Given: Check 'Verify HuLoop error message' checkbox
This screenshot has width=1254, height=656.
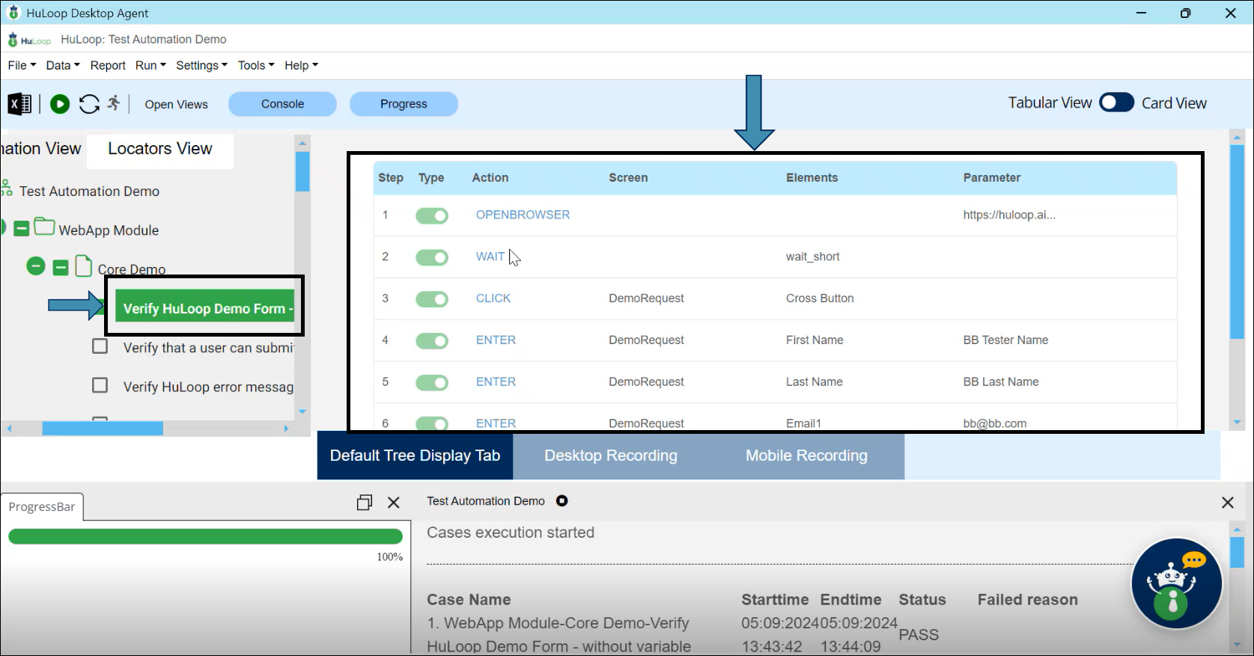Looking at the screenshot, I should pyautogui.click(x=100, y=385).
